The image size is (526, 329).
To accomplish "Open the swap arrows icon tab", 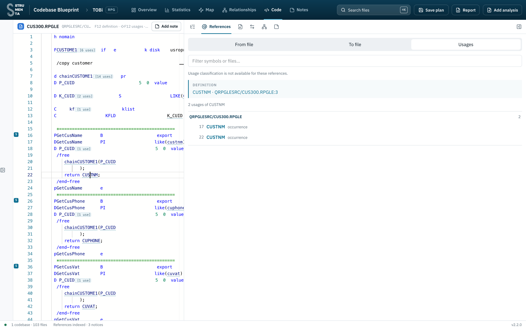I will point(252,27).
